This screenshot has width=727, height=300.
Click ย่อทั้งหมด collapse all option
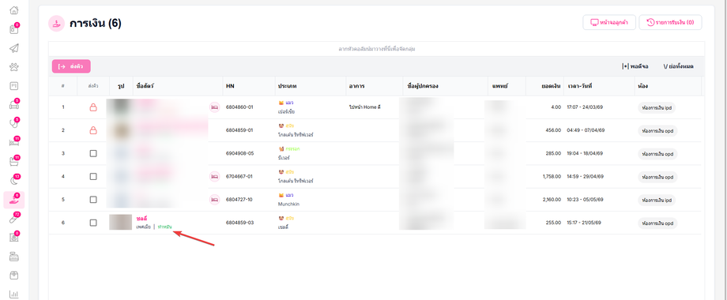678,66
